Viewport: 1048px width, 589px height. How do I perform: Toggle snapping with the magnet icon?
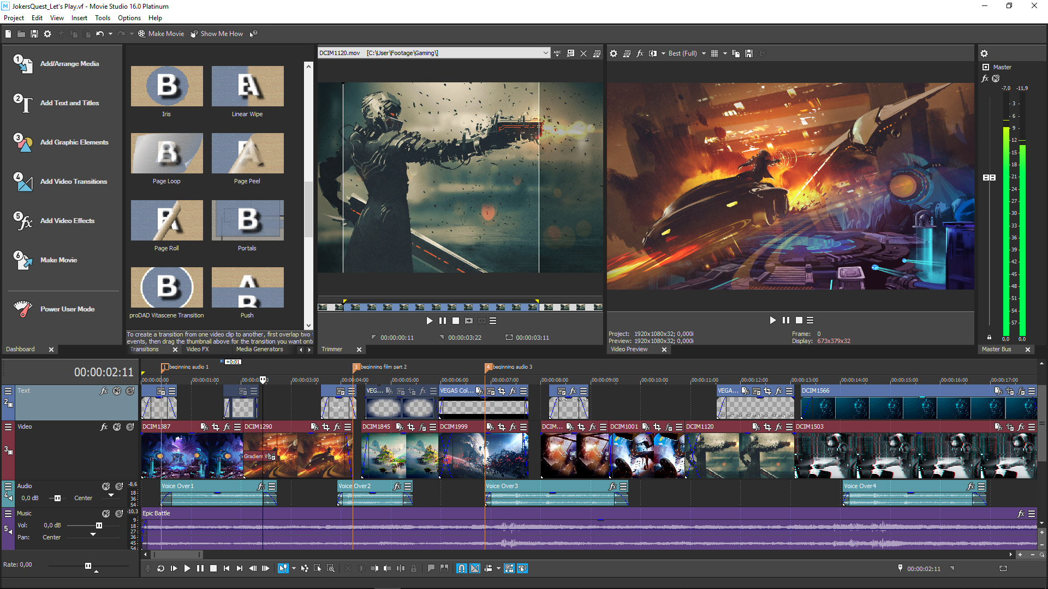pyautogui.click(x=461, y=568)
